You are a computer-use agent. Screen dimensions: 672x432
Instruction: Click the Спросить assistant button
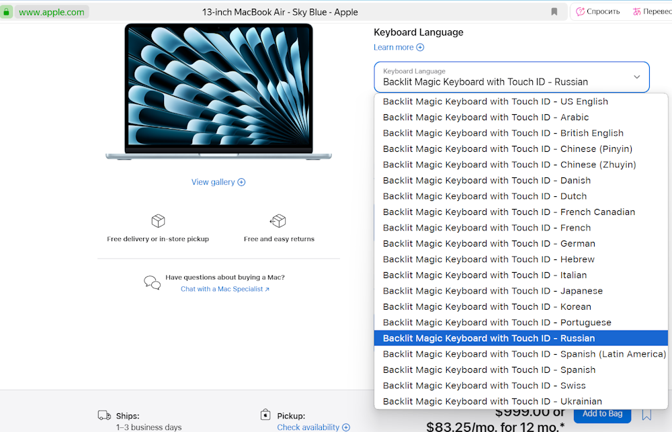point(597,11)
